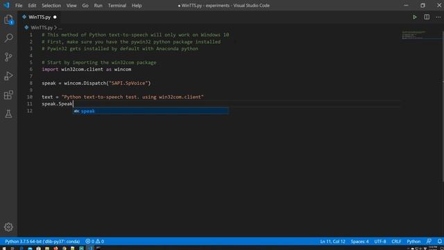This screenshot has height=250, width=444.
Task: Open notifications bell in status bar
Action: click(439, 242)
